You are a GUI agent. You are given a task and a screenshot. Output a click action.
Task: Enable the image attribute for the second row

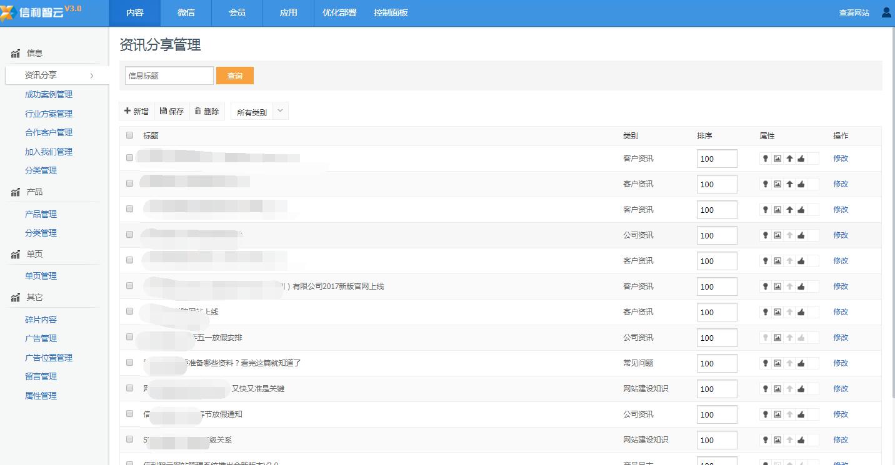(777, 184)
